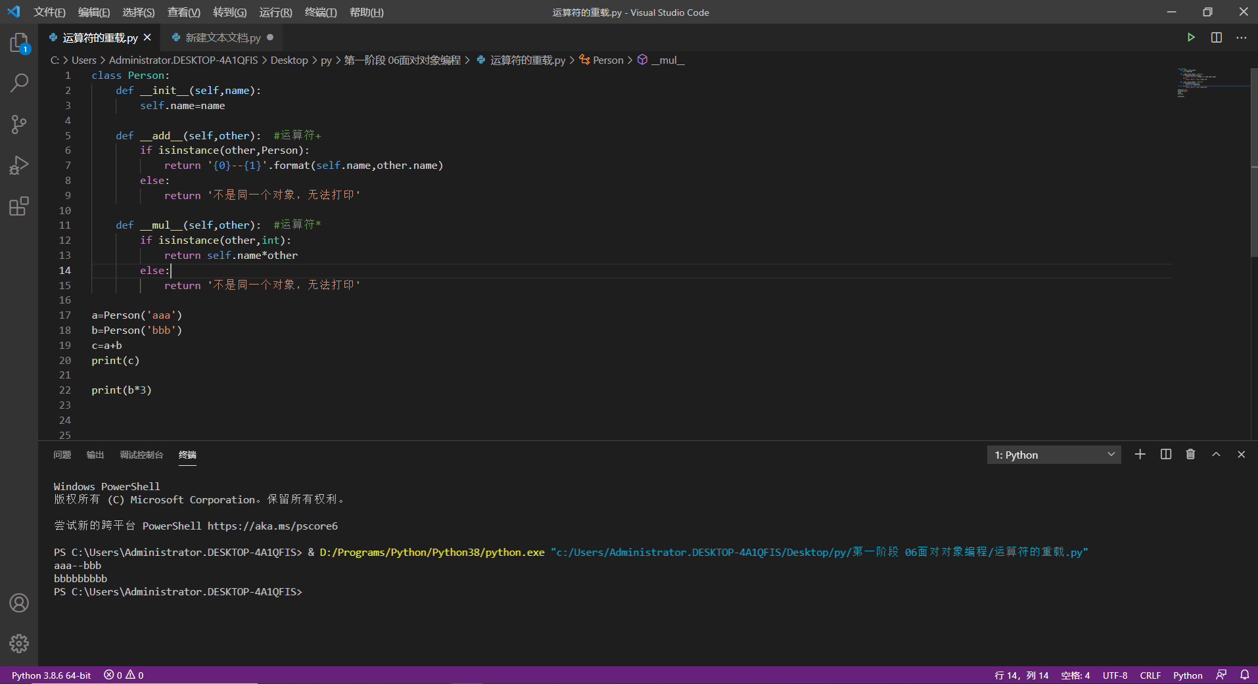The height and width of the screenshot is (684, 1258).
Task: Split the terminal panel
Action: point(1166,454)
